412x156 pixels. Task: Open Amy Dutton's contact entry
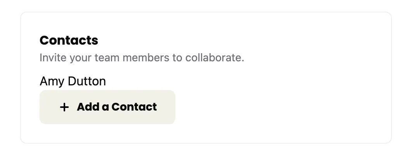(x=73, y=81)
